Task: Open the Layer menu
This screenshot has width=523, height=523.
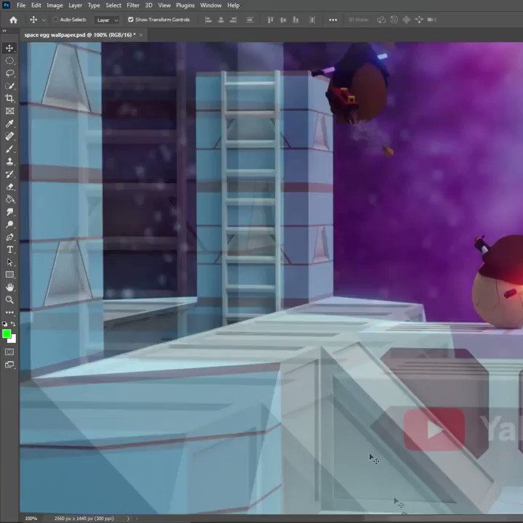Action: point(76,5)
